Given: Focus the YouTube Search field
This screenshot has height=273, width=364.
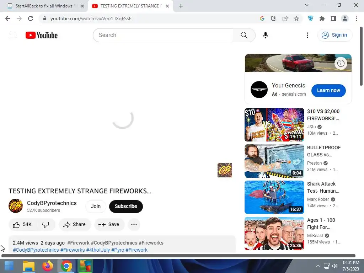Looking at the screenshot, I should pyautogui.click(x=163, y=35).
